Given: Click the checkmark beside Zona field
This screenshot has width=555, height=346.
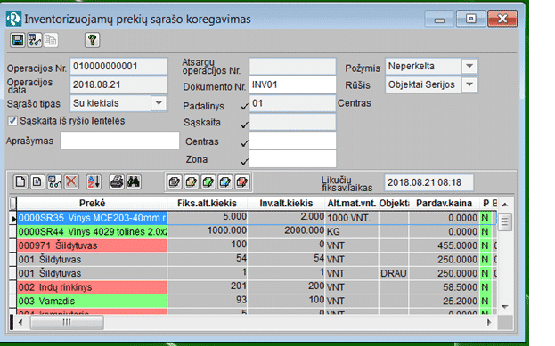Looking at the screenshot, I should (x=244, y=162).
